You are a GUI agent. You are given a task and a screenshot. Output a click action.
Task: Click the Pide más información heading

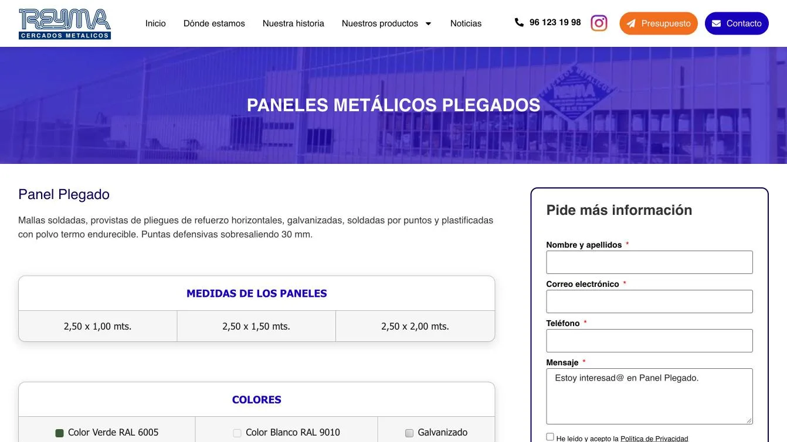[x=619, y=210]
